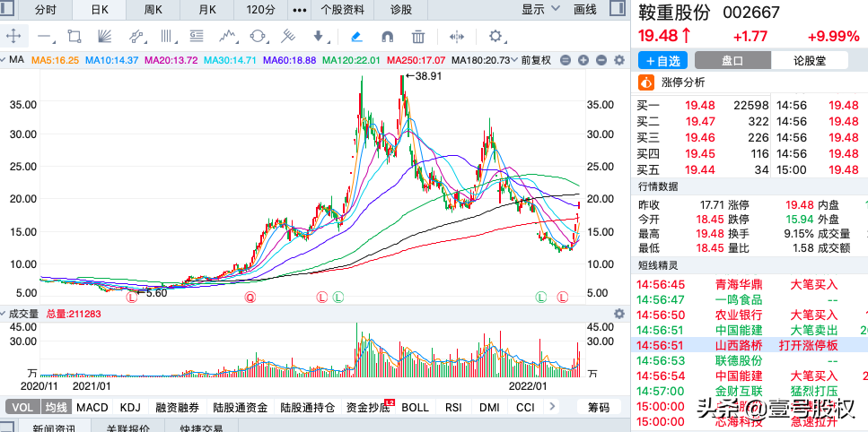Select the 盘口 tab

pos(732,60)
